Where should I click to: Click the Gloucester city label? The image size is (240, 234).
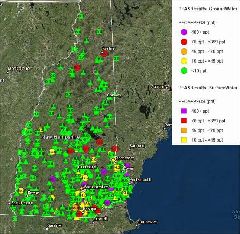[x=147, y=222]
